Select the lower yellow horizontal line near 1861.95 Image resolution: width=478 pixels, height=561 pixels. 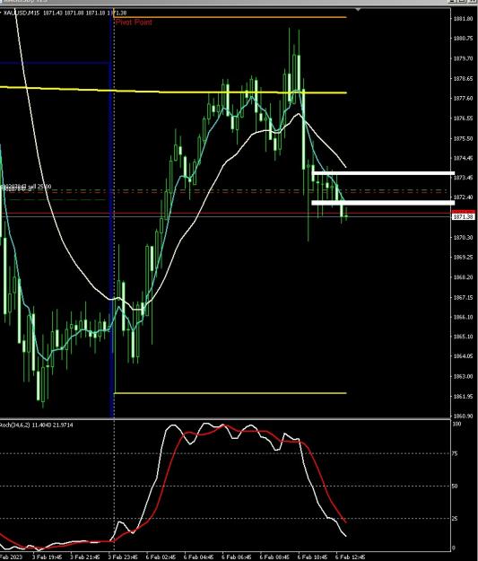(x=230, y=393)
